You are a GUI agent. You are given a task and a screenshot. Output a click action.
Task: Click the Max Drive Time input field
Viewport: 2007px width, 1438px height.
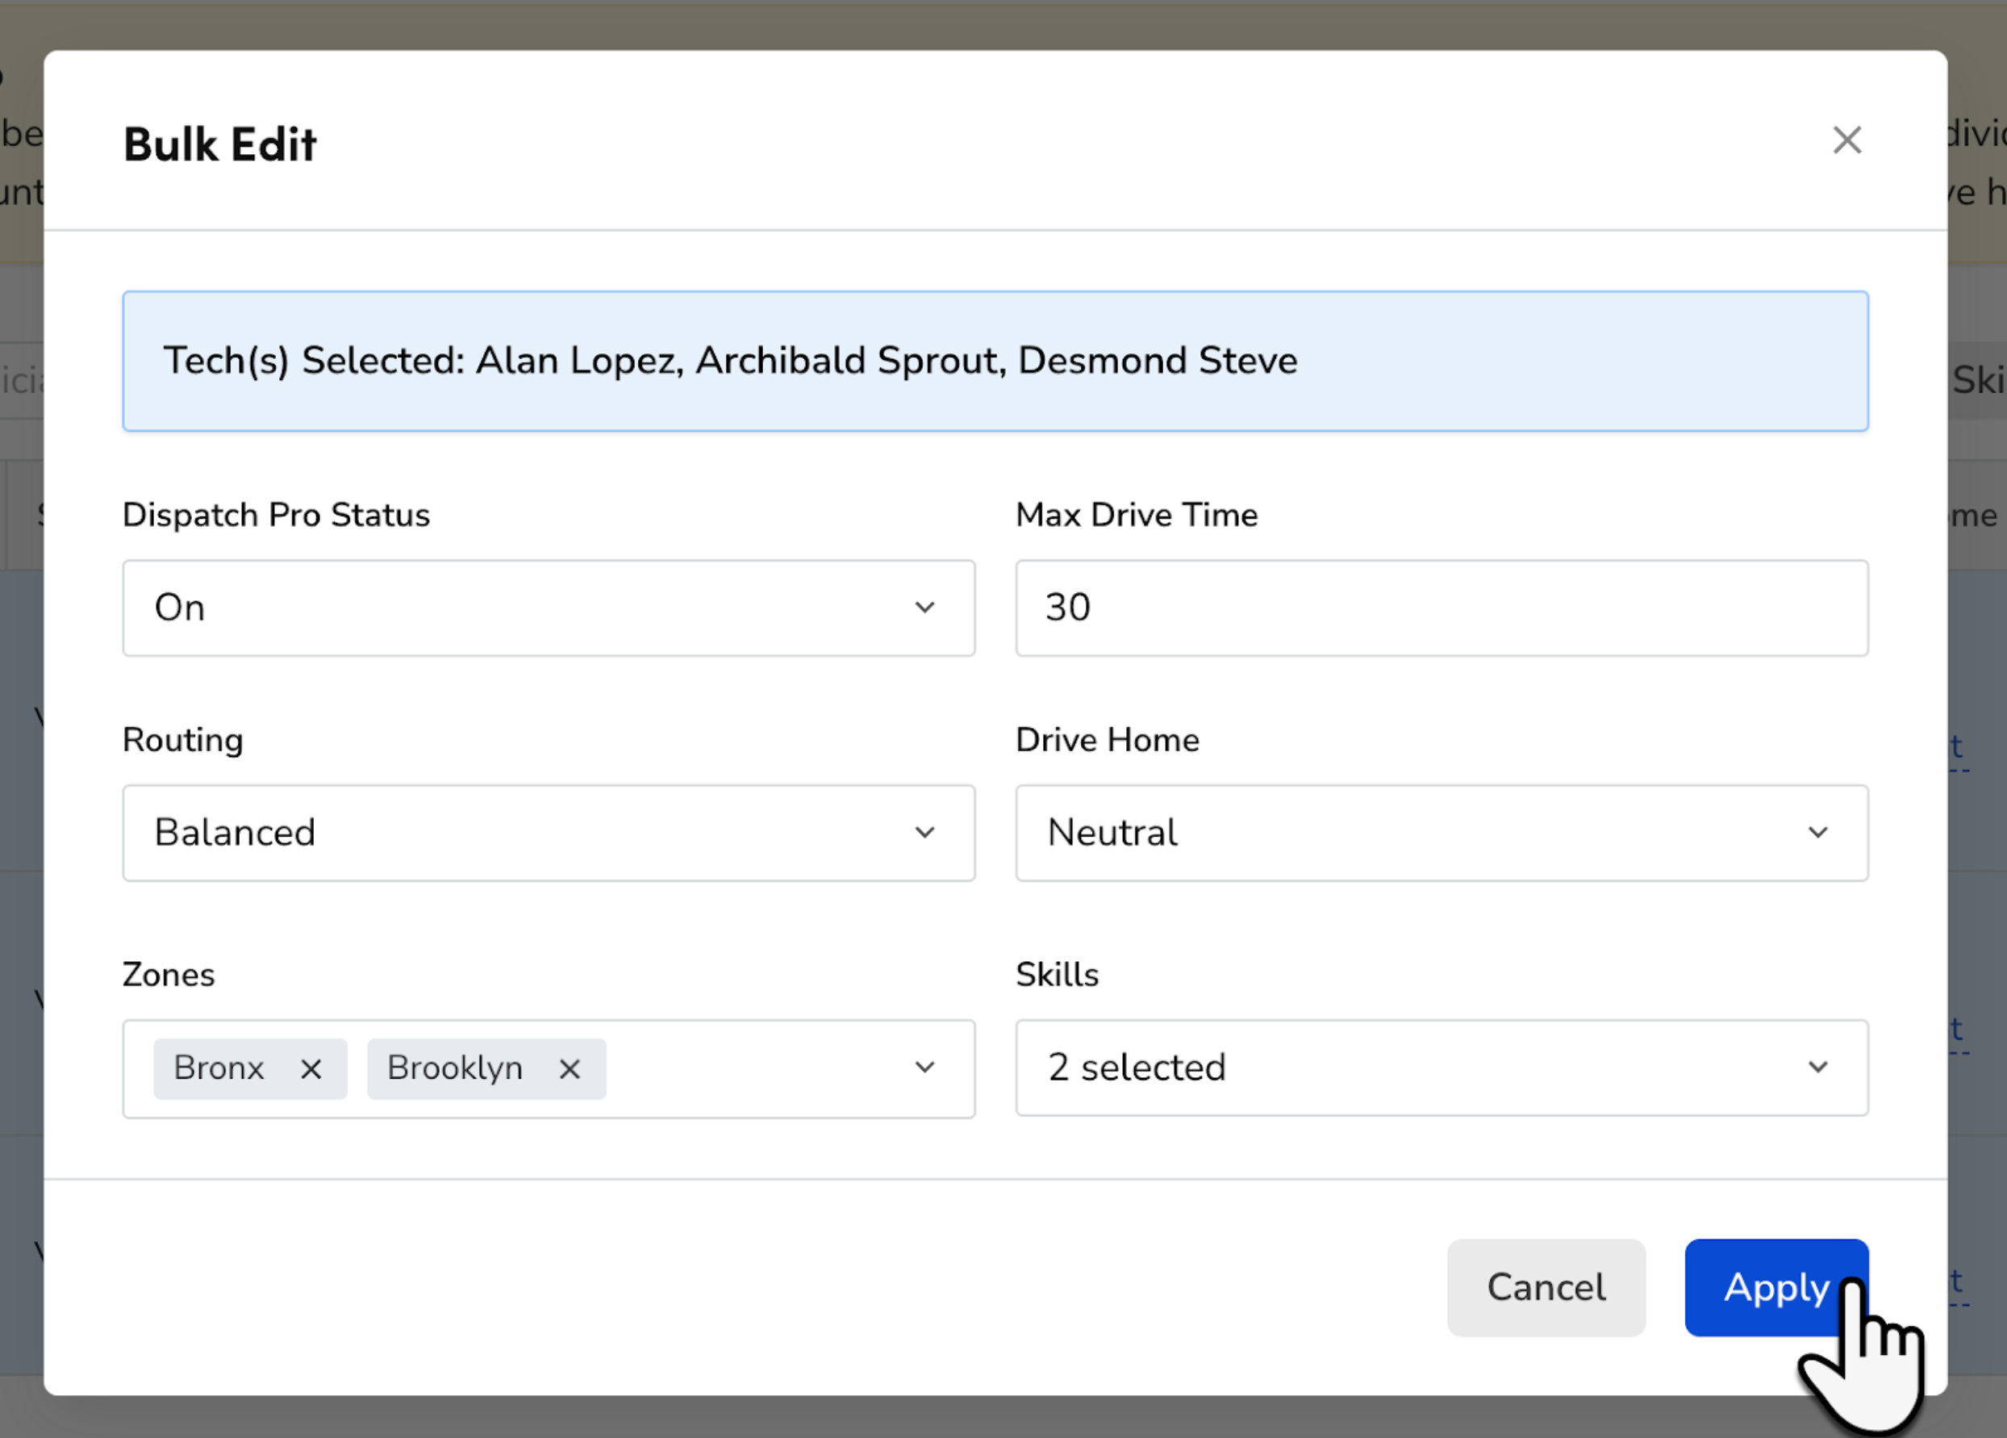[1442, 608]
